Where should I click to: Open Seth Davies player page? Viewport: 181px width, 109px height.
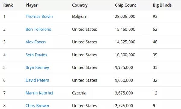pyautogui.click(x=36, y=55)
